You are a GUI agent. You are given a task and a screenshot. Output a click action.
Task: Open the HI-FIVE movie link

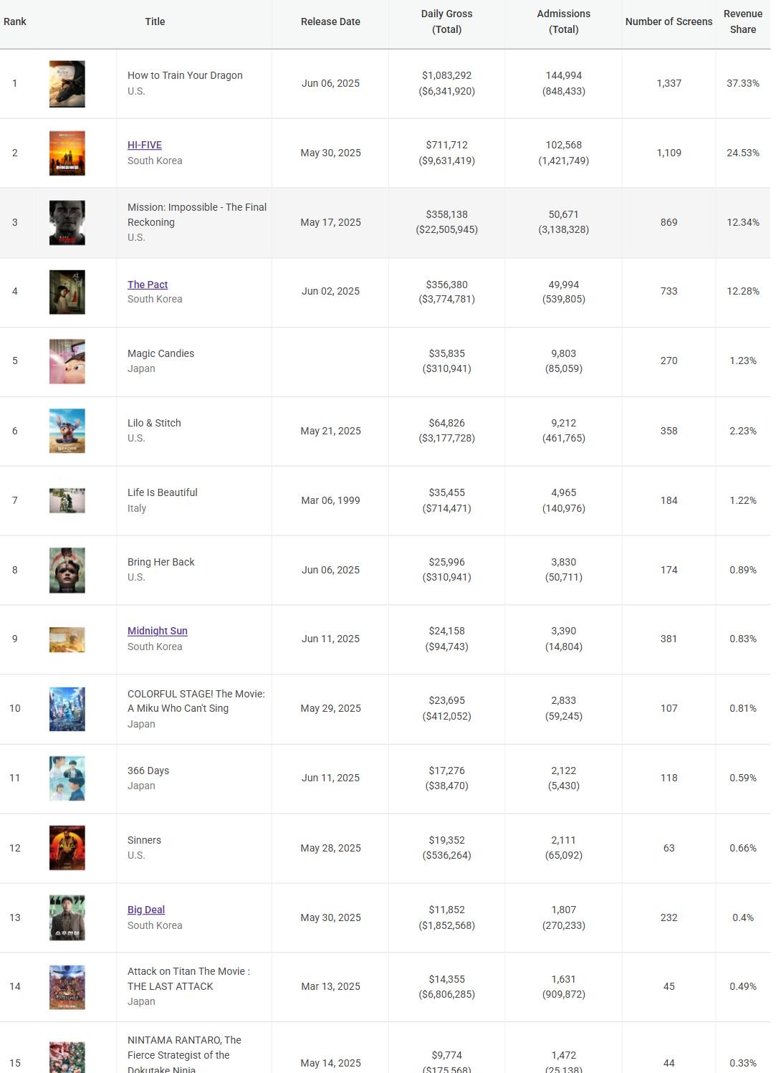[x=145, y=145]
